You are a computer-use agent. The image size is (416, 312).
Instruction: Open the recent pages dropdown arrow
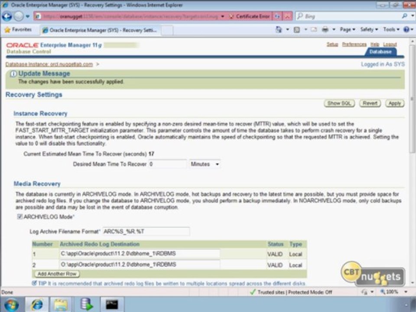click(28, 16)
